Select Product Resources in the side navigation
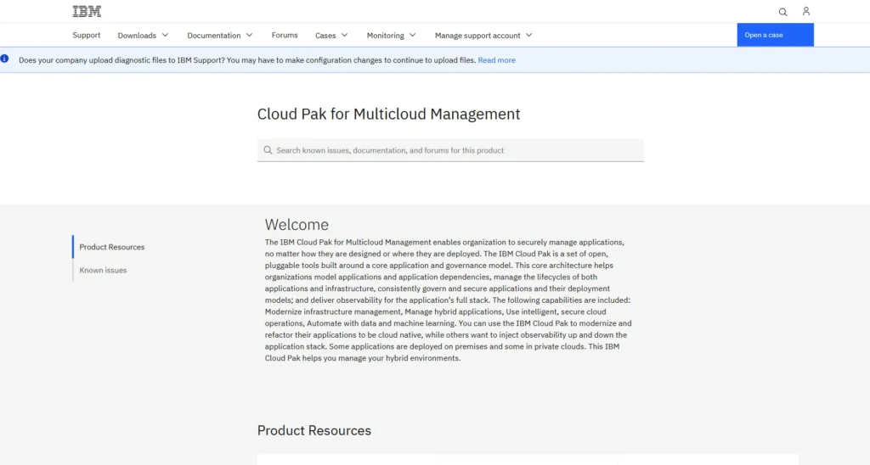The width and height of the screenshot is (870, 465). pyautogui.click(x=112, y=247)
